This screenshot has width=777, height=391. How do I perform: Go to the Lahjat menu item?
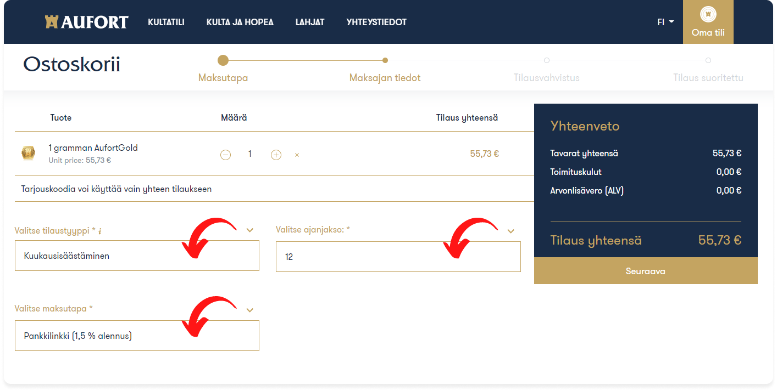tap(310, 22)
